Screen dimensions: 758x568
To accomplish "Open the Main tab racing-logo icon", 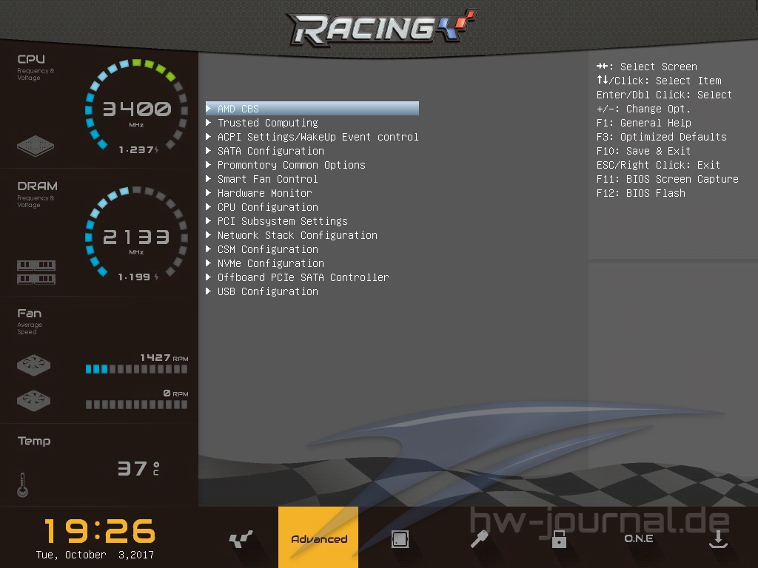I will tap(241, 538).
